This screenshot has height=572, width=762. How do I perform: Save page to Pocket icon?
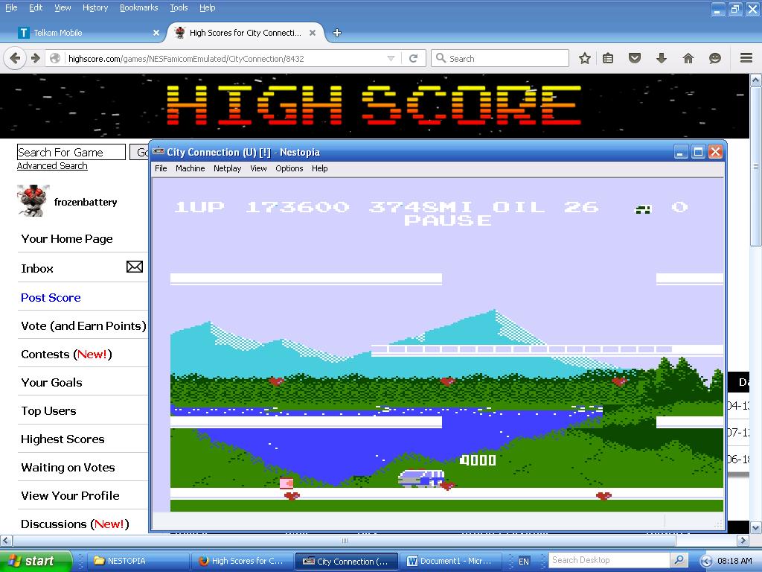point(635,58)
